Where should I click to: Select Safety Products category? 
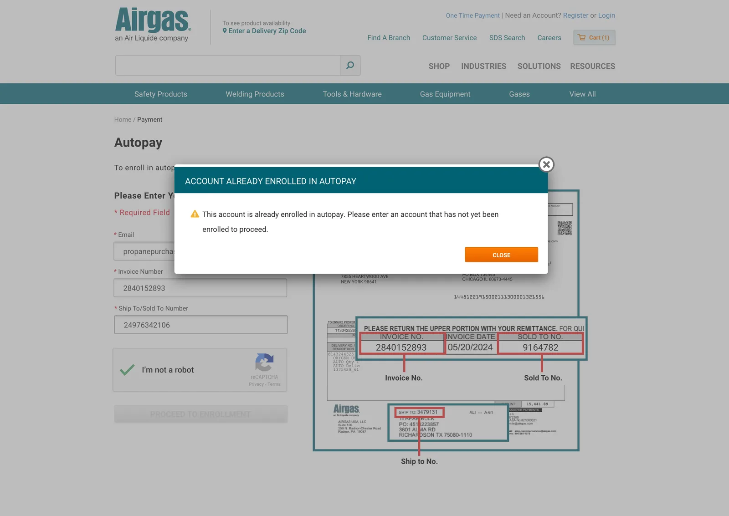(x=161, y=94)
